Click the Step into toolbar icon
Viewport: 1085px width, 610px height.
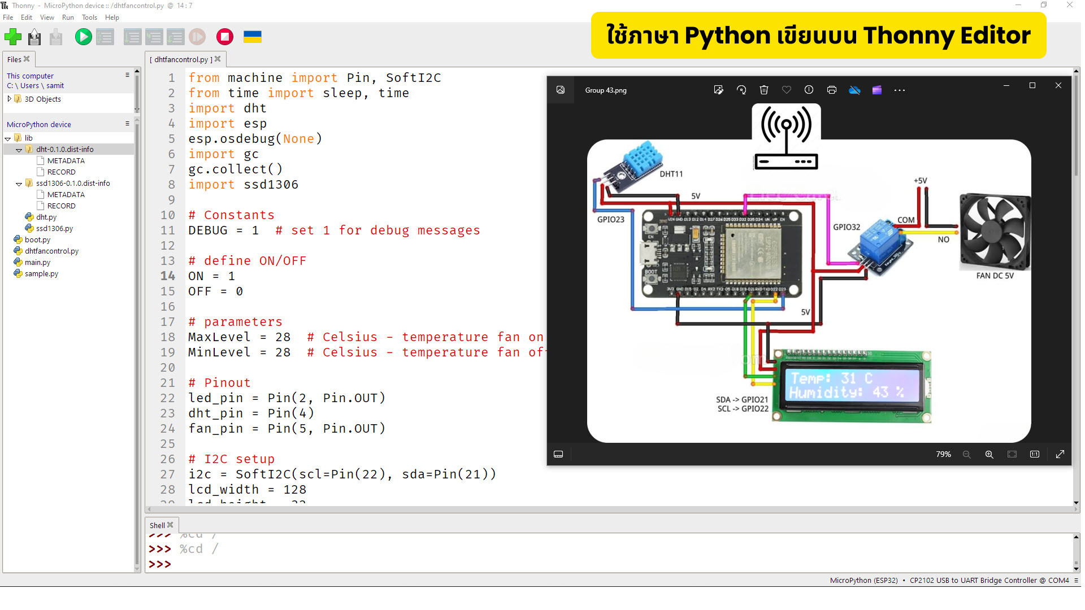click(154, 37)
